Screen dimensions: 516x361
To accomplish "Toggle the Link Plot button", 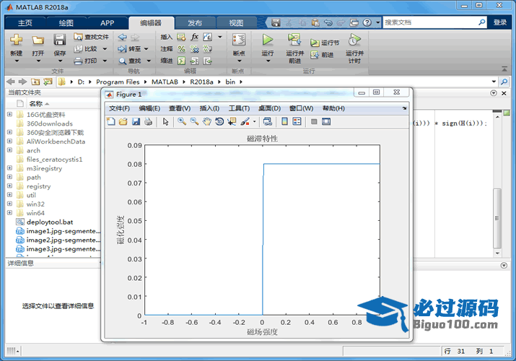I will pos(267,121).
